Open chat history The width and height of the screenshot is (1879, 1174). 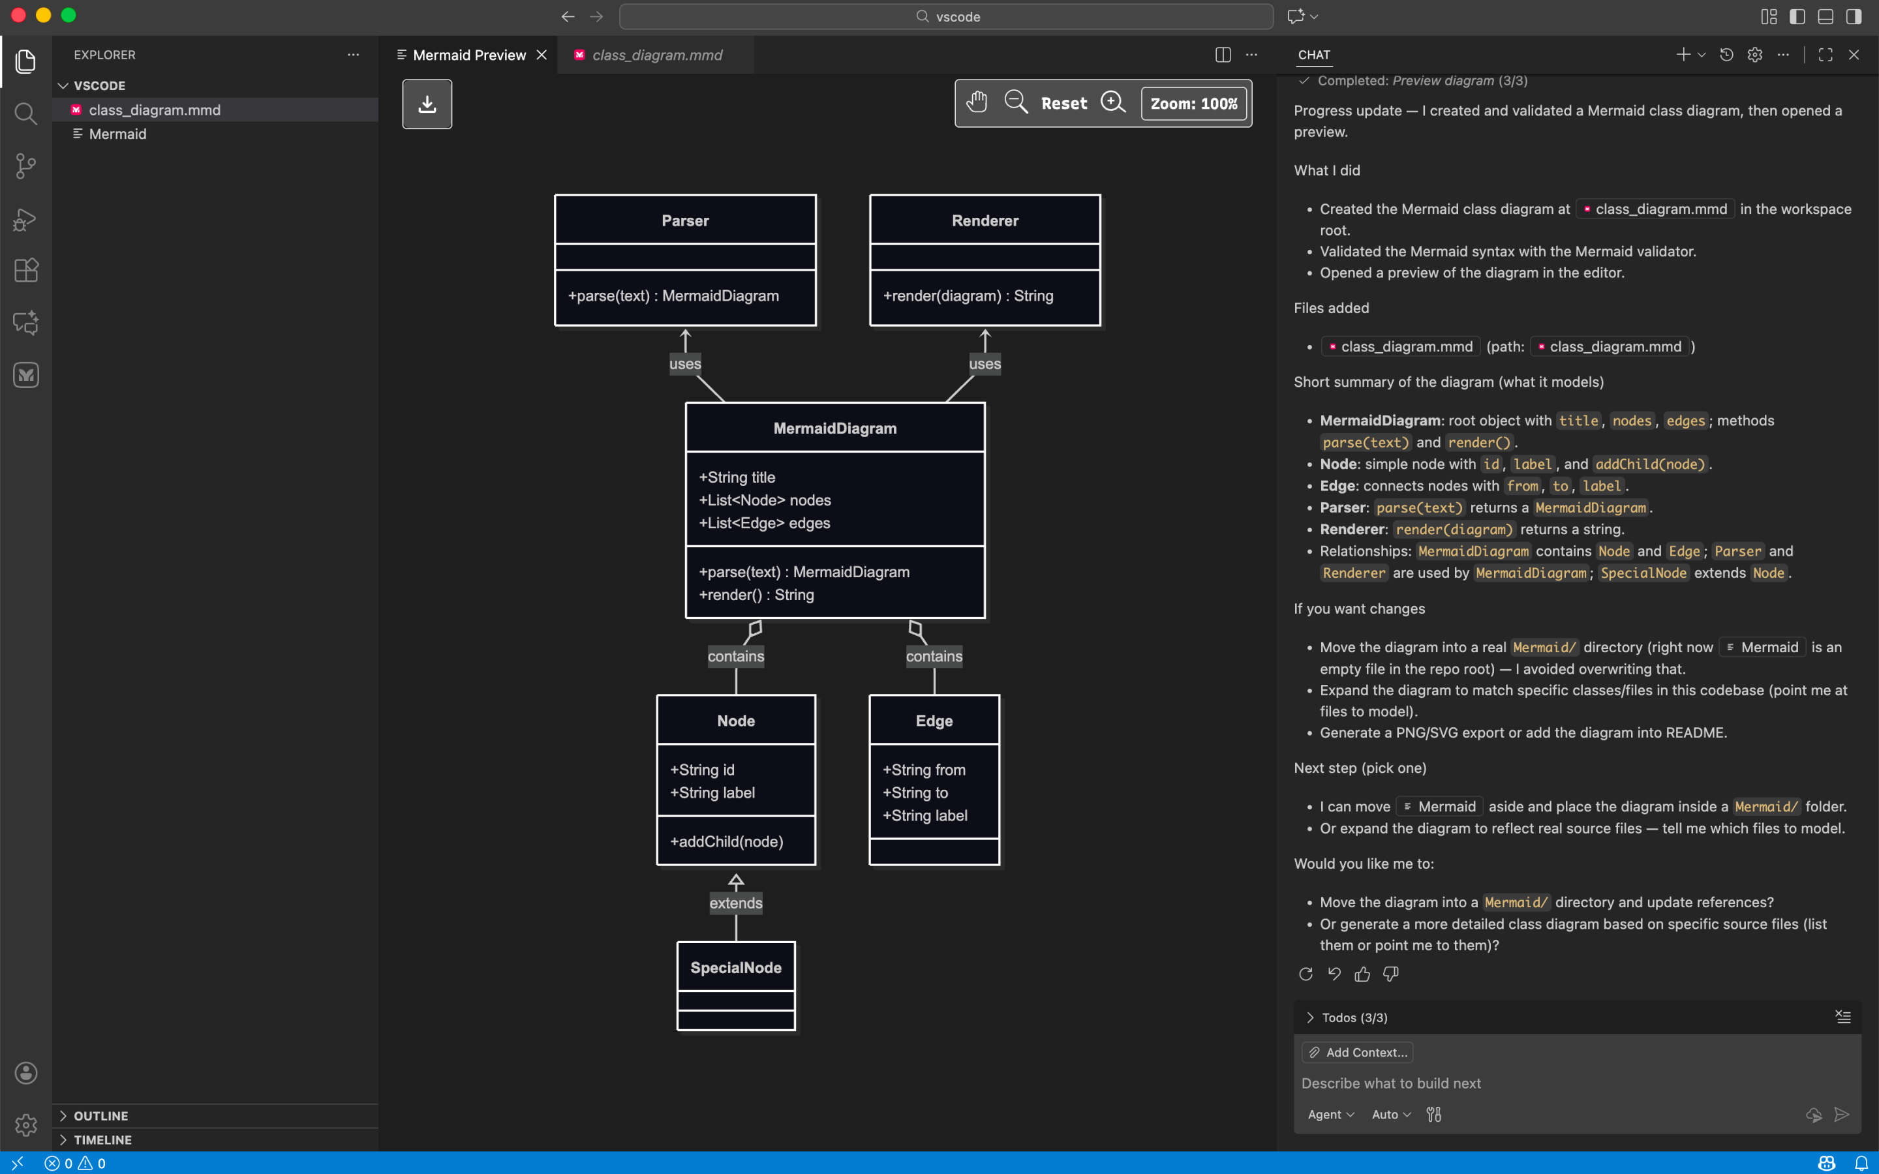(1726, 54)
